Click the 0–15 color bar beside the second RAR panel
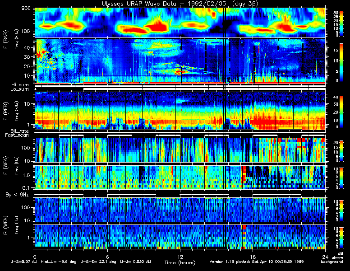 (341, 63)
